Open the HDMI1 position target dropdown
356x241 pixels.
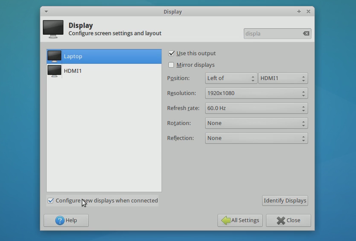pos(283,78)
